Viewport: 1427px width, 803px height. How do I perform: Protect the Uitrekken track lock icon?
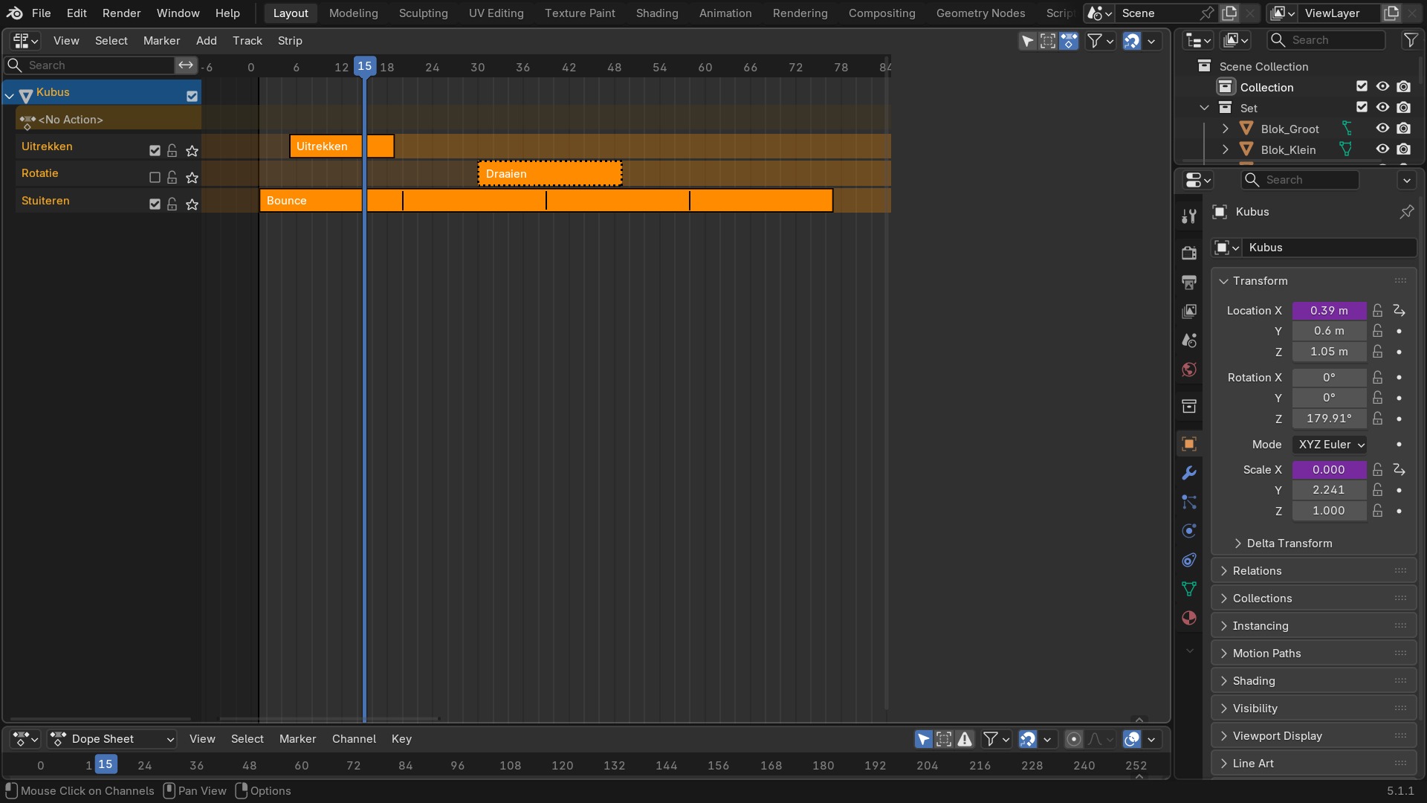coord(172,150)
